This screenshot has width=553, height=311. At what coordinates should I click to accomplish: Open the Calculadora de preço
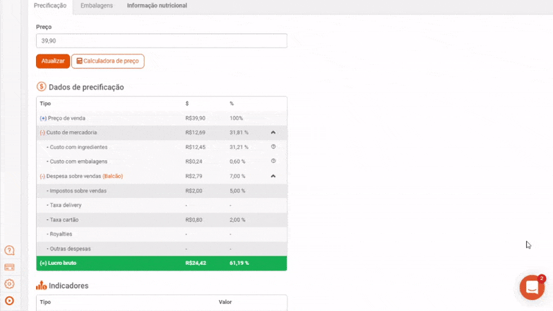[108, 61]
